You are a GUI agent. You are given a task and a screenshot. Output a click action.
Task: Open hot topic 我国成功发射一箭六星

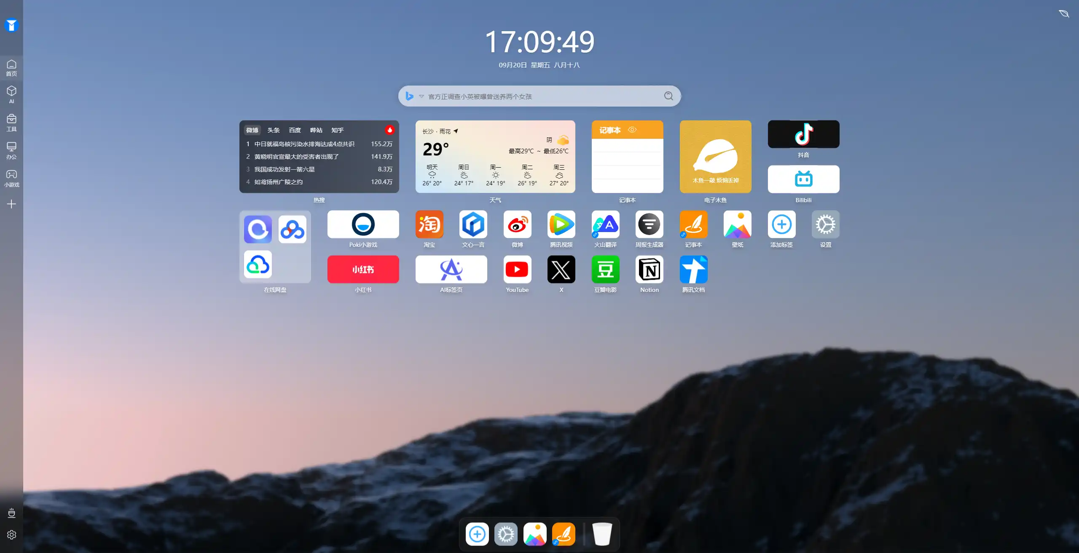pos(319,169)
